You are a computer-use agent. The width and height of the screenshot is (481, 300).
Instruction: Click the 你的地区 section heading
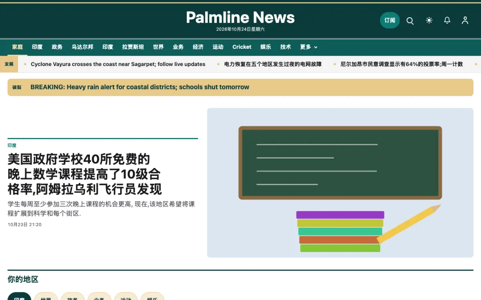23,280
